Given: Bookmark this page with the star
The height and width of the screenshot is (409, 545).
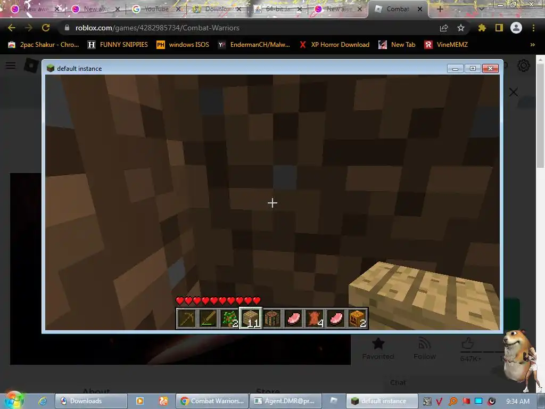Looking at the screenshot, I should coord(461,28).
